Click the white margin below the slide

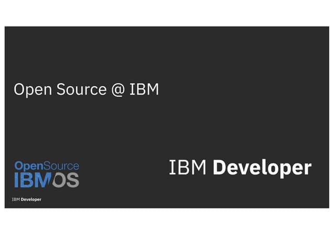coord(167,222)
